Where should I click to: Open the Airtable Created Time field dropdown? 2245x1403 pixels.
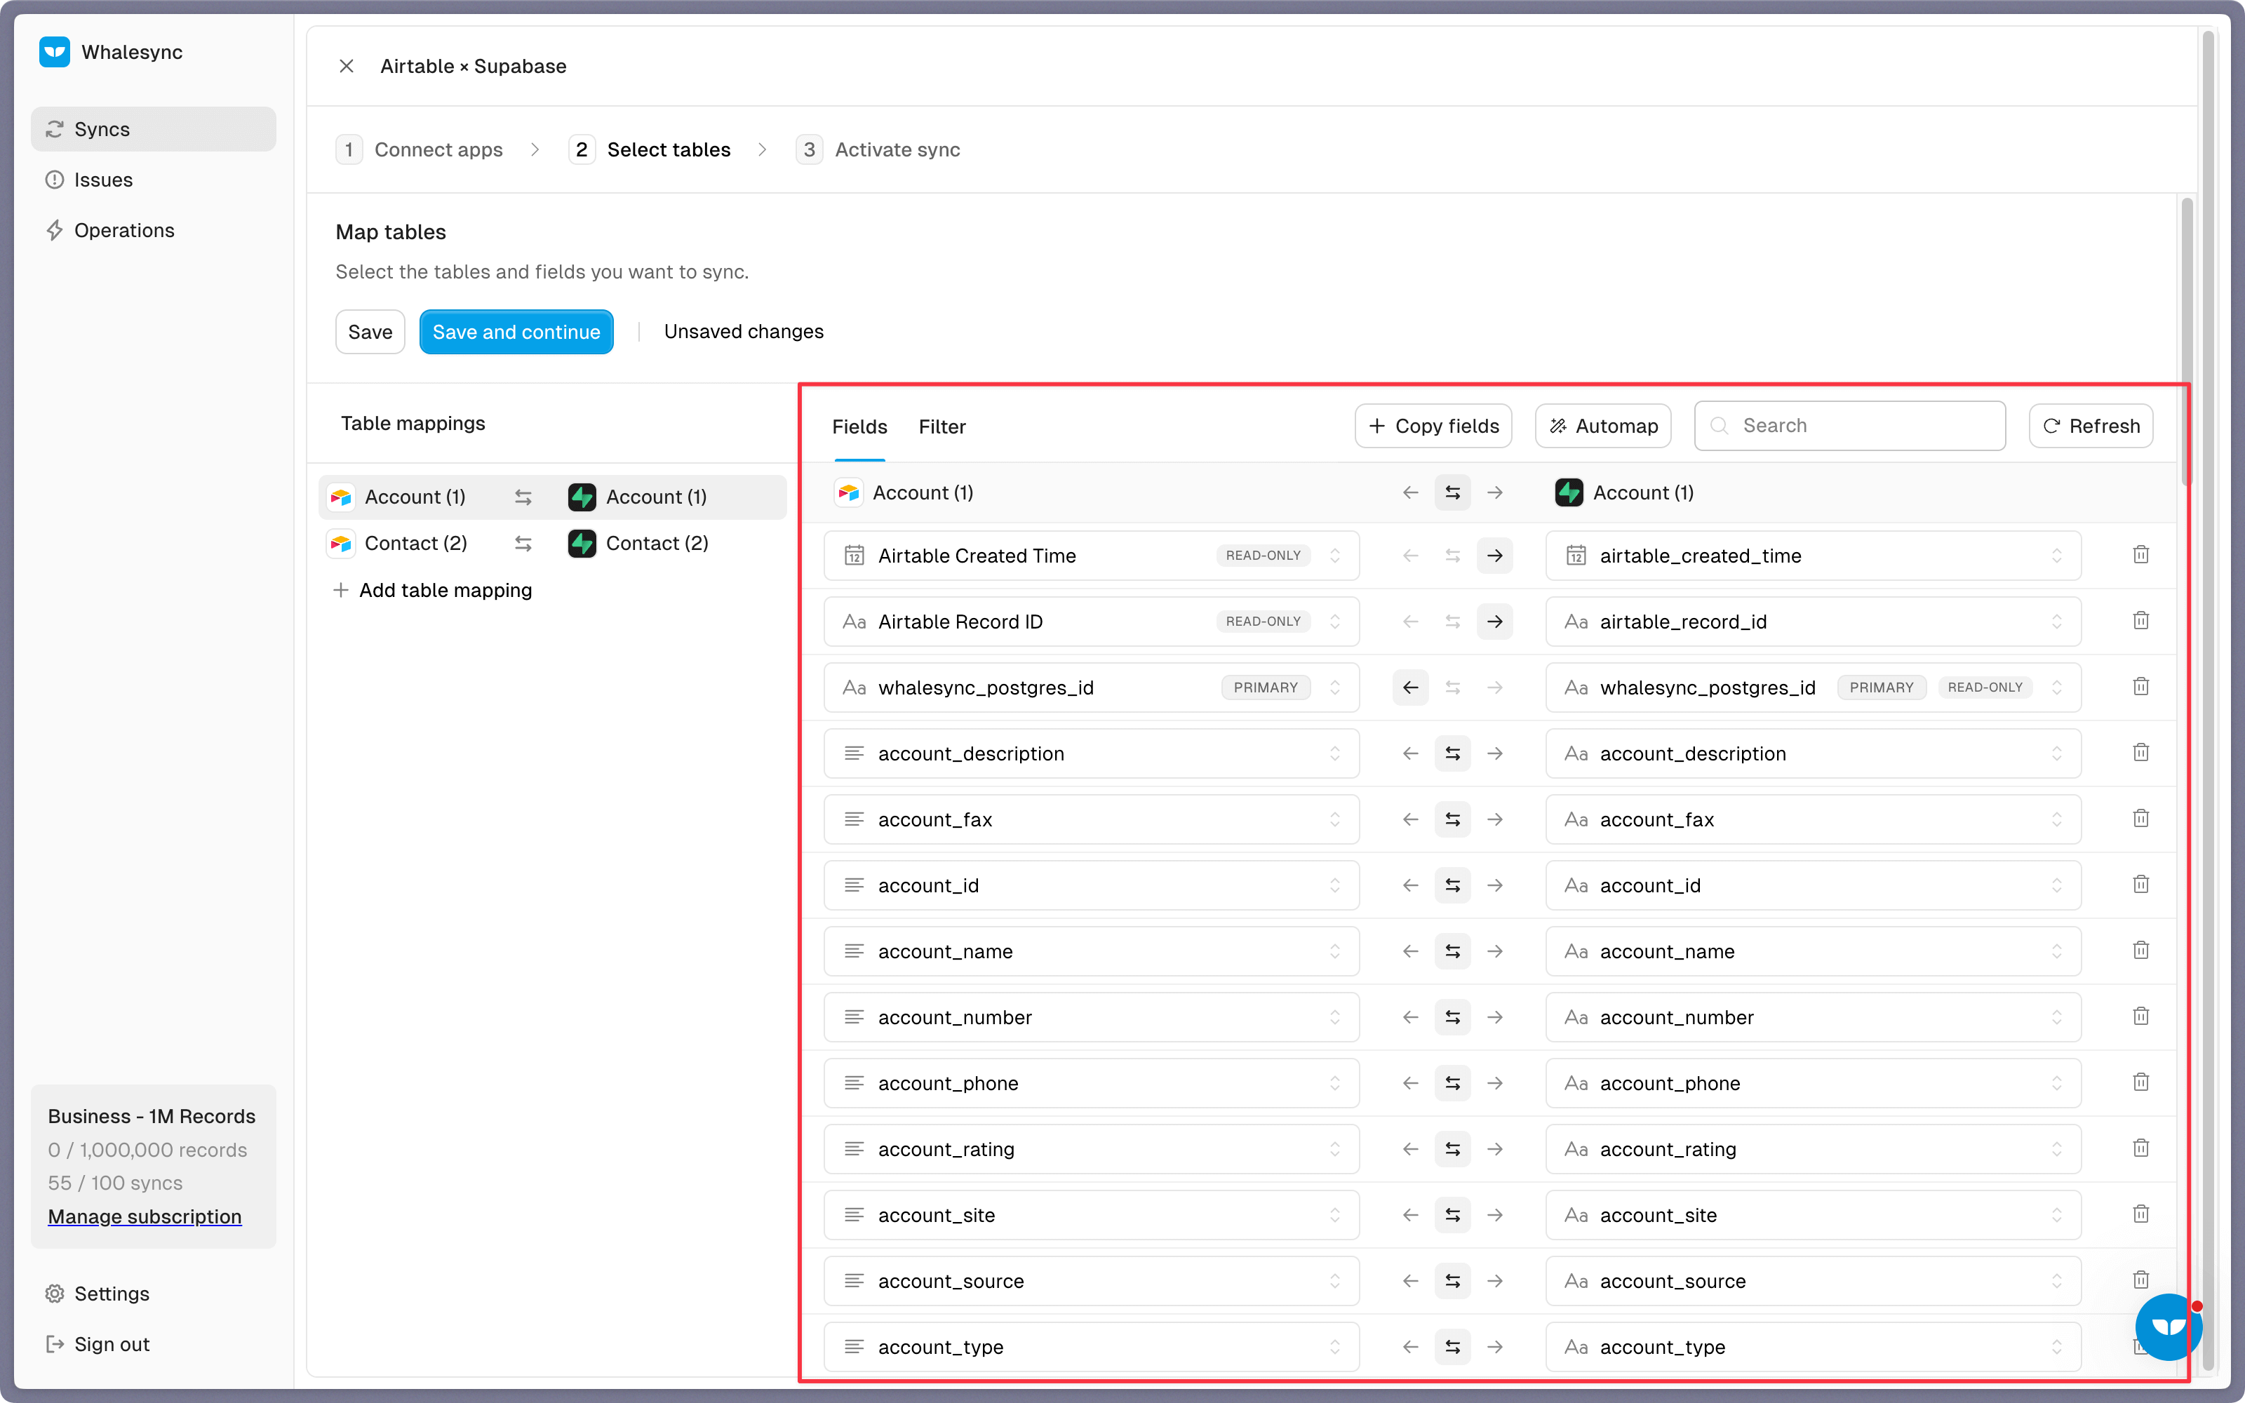[1091, 556]
